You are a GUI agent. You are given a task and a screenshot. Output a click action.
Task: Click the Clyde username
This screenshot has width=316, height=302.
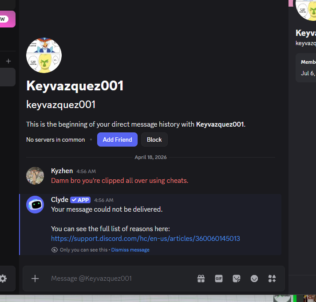click(59, 200)
